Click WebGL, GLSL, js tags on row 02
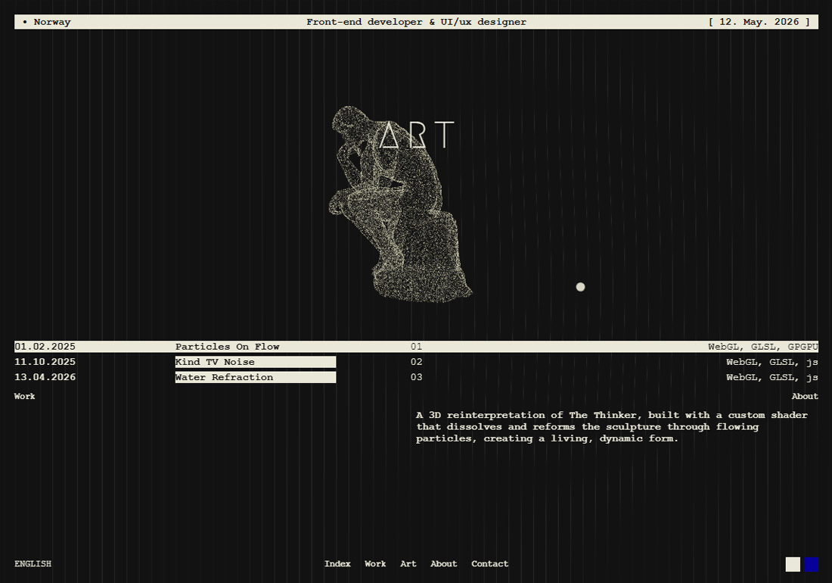Screen dimensions: 832x583 pyautogui.click(x=772, y=362)
